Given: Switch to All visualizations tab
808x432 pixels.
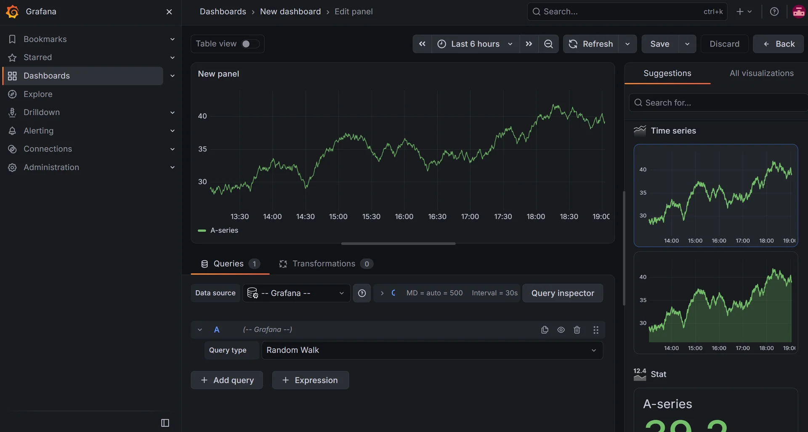Looking at the screenshot, I should (x=761, y=73).
